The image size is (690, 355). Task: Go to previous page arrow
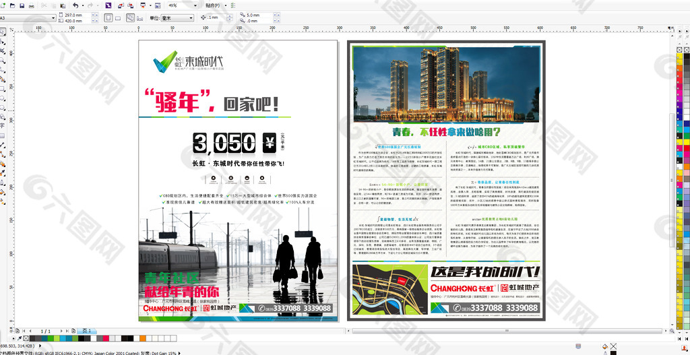click(30, 331)
